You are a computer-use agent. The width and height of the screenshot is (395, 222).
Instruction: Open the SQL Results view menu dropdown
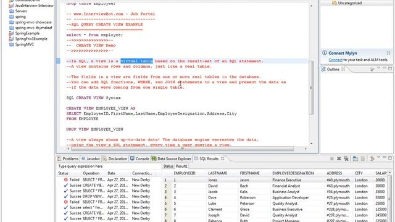click(x=378, y=158)
